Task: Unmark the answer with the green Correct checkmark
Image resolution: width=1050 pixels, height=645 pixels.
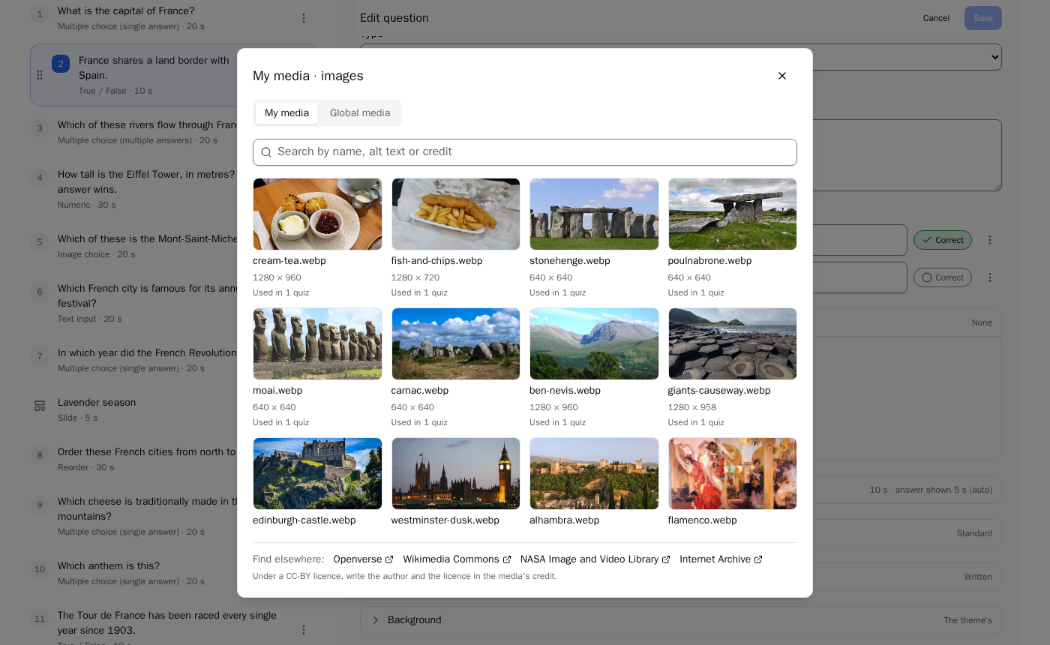Action: (943, 240)
